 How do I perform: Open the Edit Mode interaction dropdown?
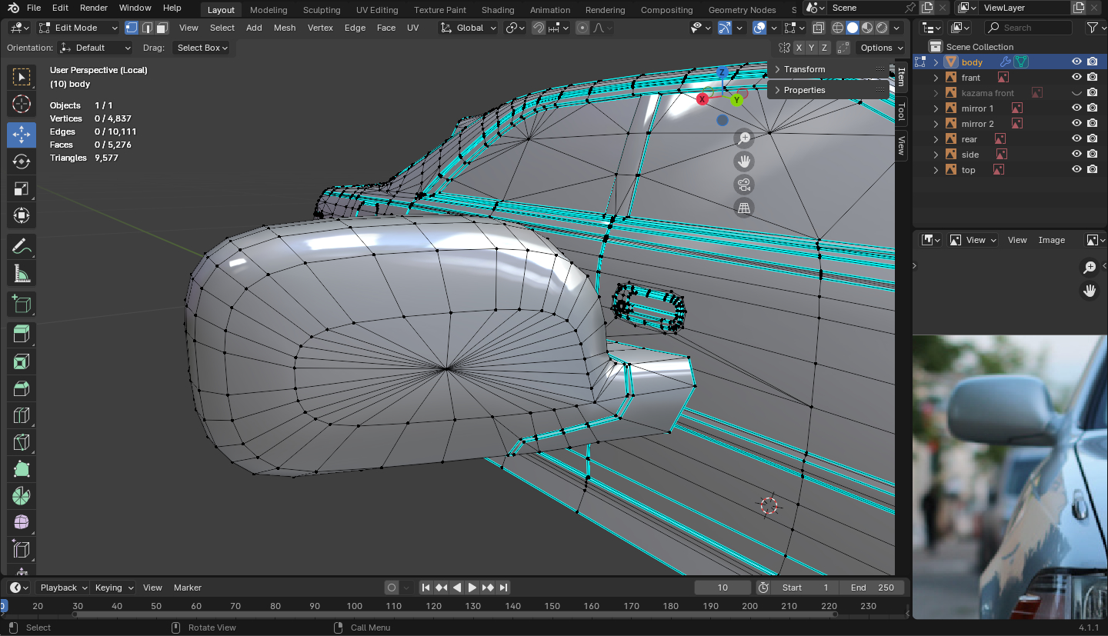pos(78,28)
